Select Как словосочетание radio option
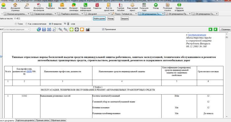 [26, 24]
